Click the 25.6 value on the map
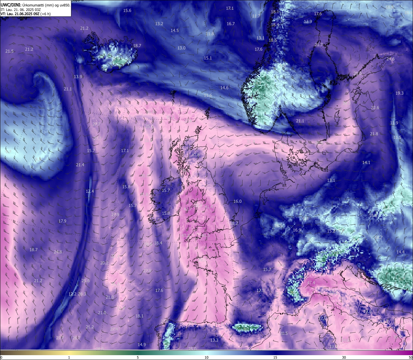The image size is (413, 360). 86,281
